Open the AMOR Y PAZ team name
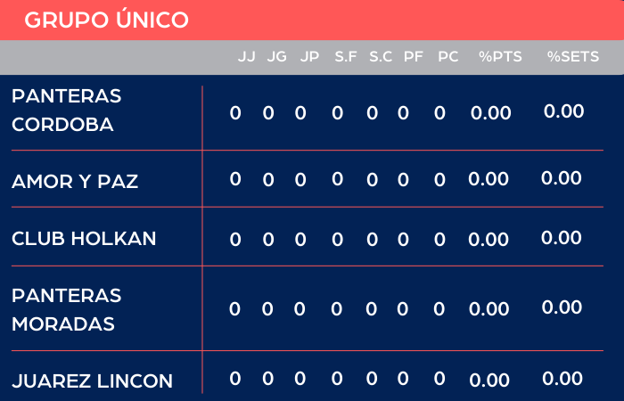This screenshot has height=401, width=624. 75,182
